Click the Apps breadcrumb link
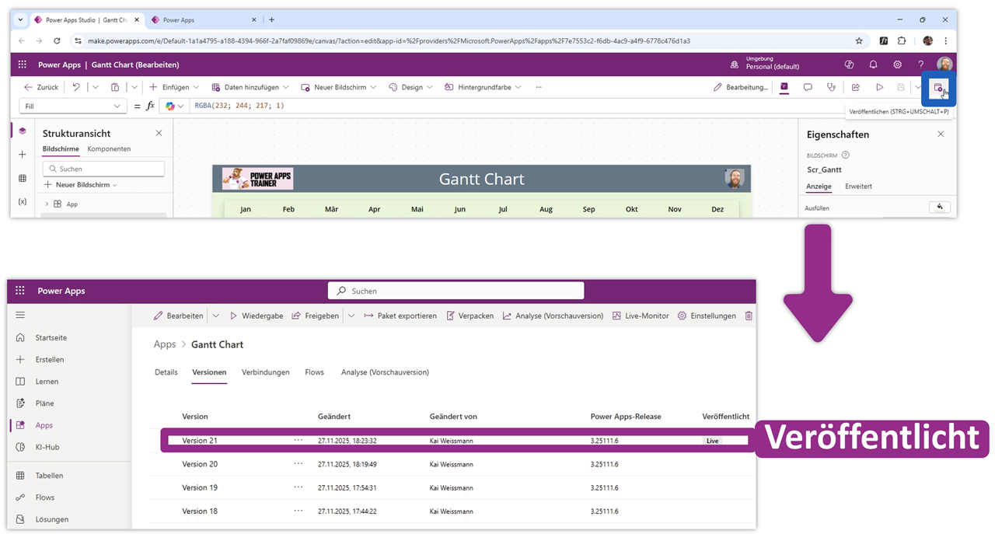Image resolution: width=995 pixels, height=534 pixels. [165, 344]
